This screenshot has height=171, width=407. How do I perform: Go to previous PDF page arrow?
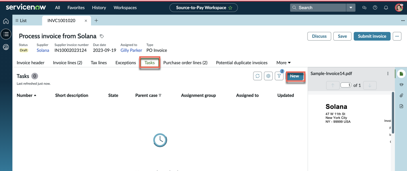pos(333,85)
